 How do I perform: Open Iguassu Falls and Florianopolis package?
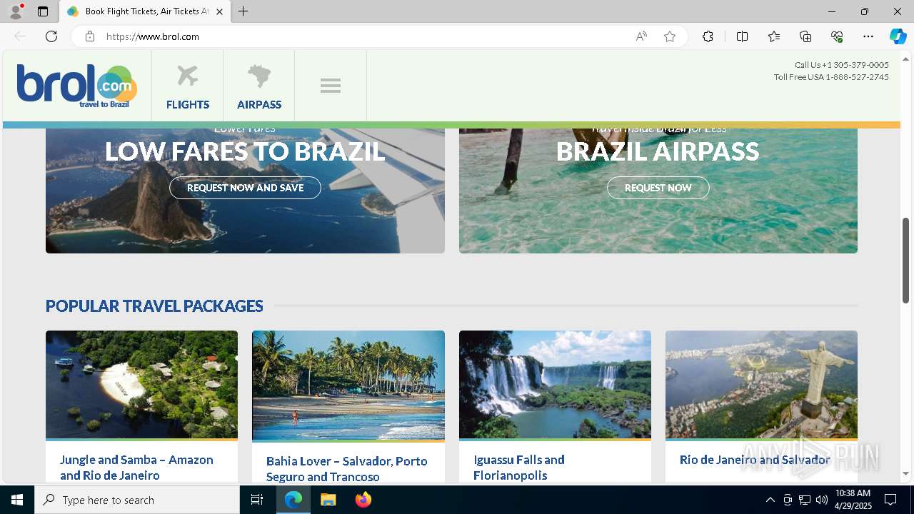[518, 468]
